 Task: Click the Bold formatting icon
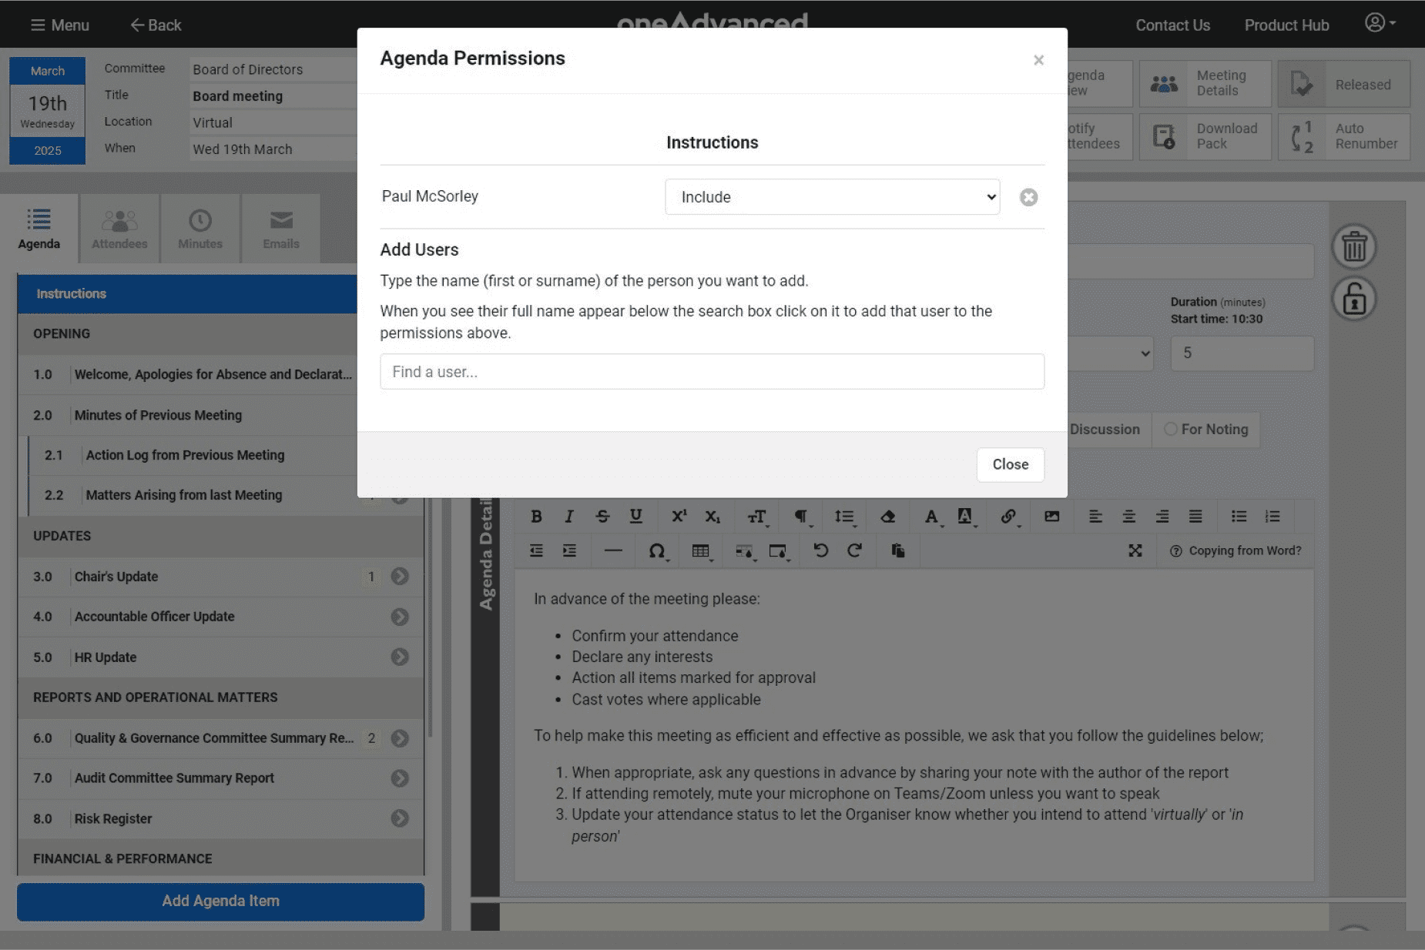pos(536,517)
